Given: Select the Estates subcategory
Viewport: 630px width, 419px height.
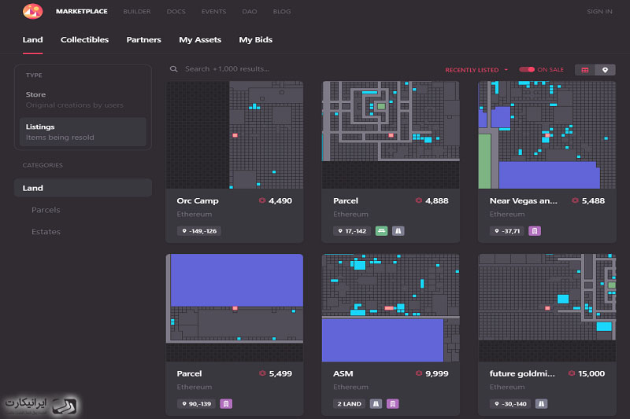Looking at the screenshot, I should [46, 231].
